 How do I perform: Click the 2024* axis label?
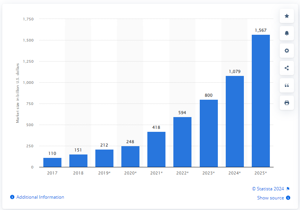tap(234, 173)
